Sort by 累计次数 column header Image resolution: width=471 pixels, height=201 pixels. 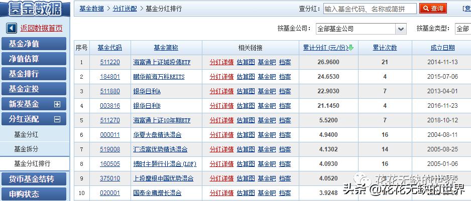[385, 48]
